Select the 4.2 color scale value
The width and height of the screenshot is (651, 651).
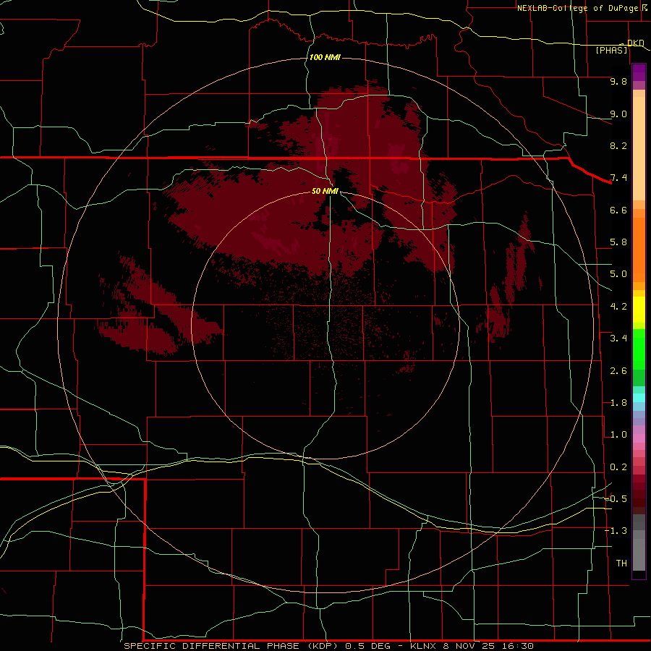pyautogui.click(x=618, y=307)
